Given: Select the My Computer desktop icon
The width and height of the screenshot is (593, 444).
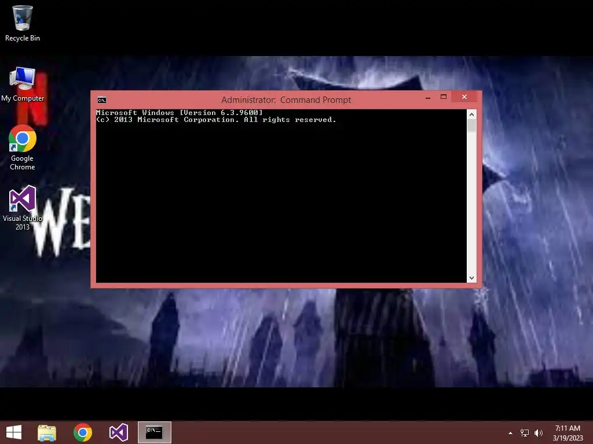Looking at the screenshot, I should [x=23, y=84].
